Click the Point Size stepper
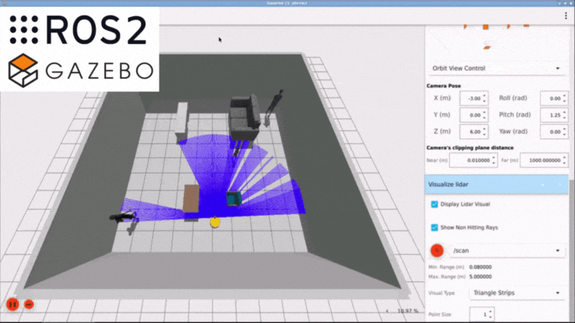The height and width of the screenshot is (323, 575). coord(487,314)
